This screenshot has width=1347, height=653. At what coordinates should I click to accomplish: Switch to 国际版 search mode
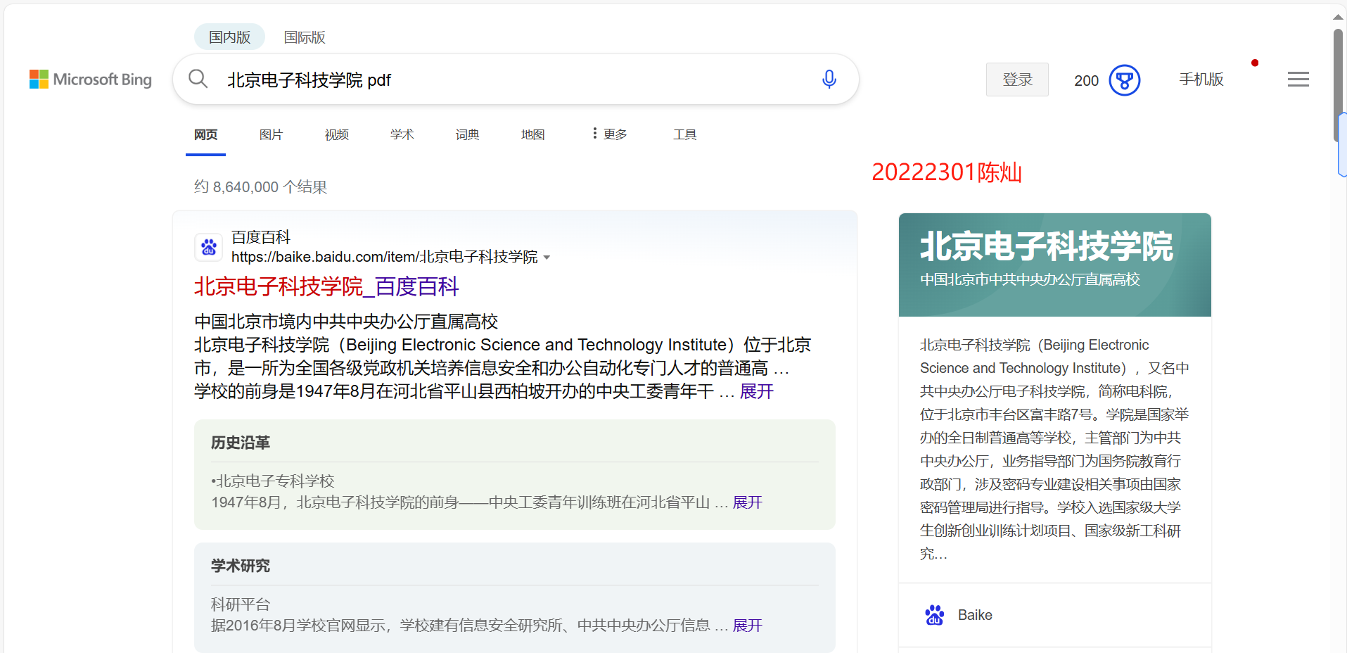pyautogui.click(x=305, y=37)
